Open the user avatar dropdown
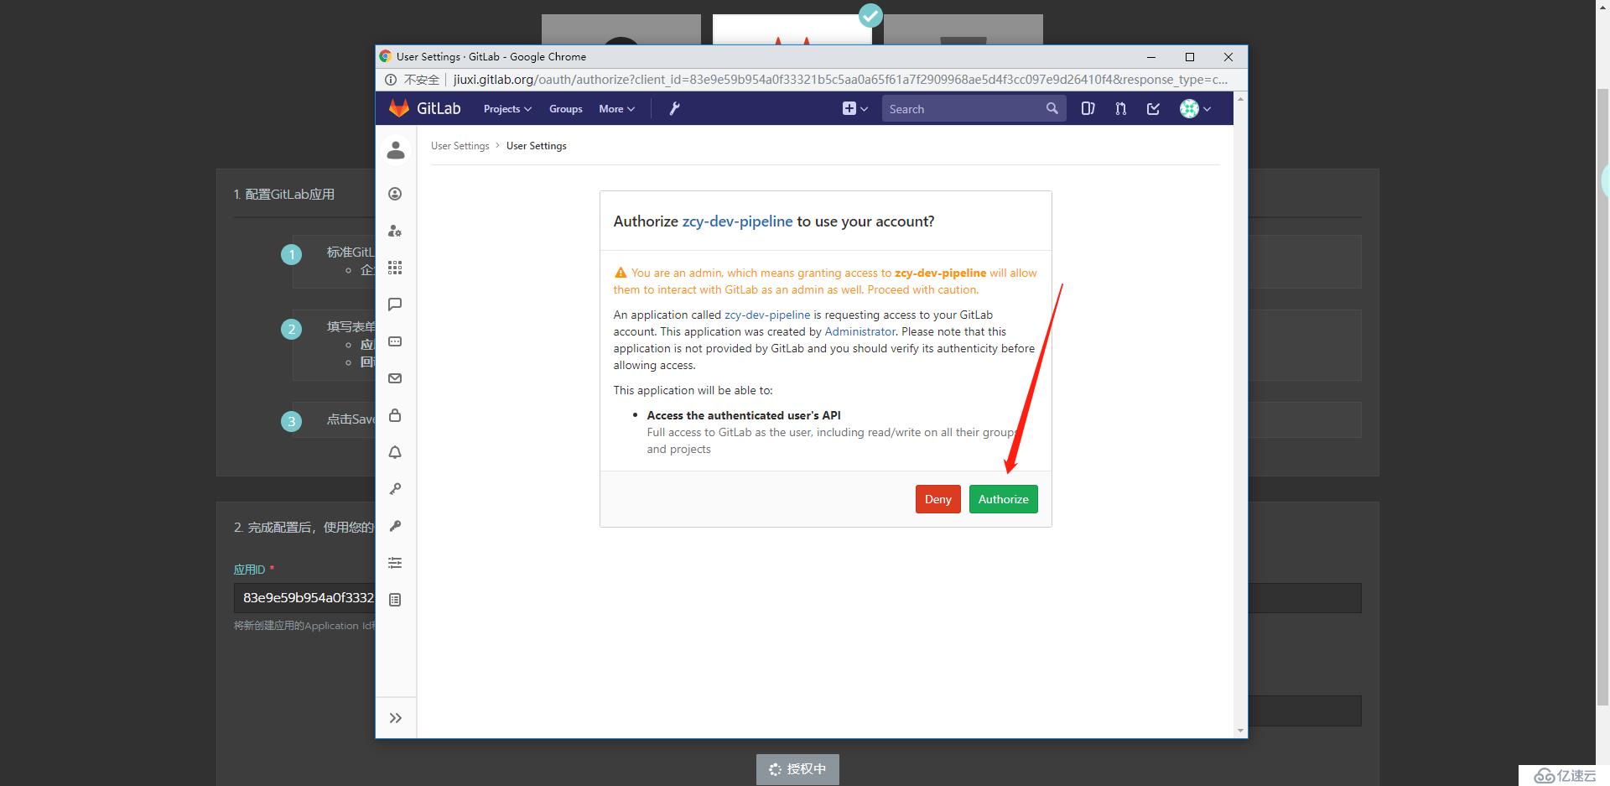This screenshot has height=786, width=1610. pos(1195,108)
